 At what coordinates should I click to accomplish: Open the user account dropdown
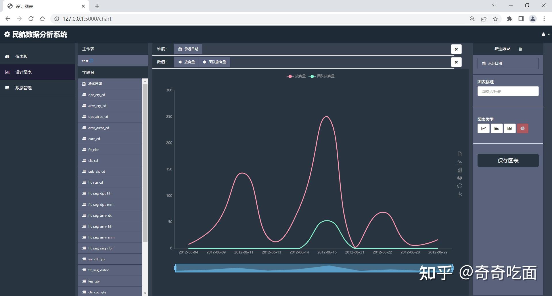coord(546,34)
